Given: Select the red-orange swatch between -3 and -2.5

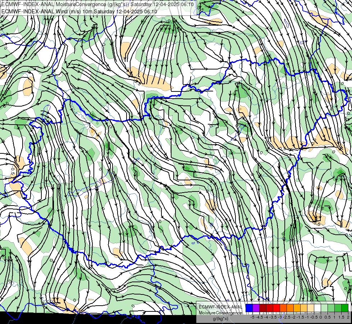Looking at the screenshot, I should [x=283, y=308].
